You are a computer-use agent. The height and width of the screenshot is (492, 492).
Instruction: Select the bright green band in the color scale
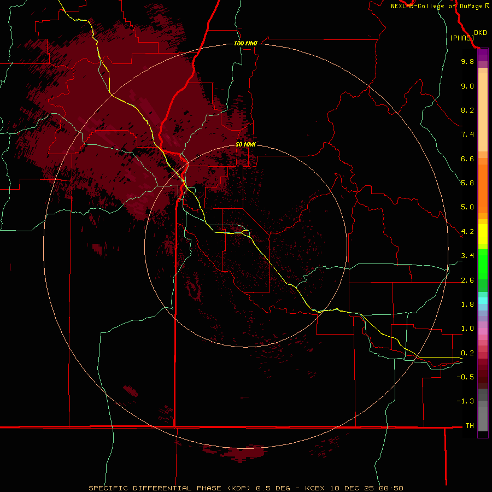click(483, 263)
